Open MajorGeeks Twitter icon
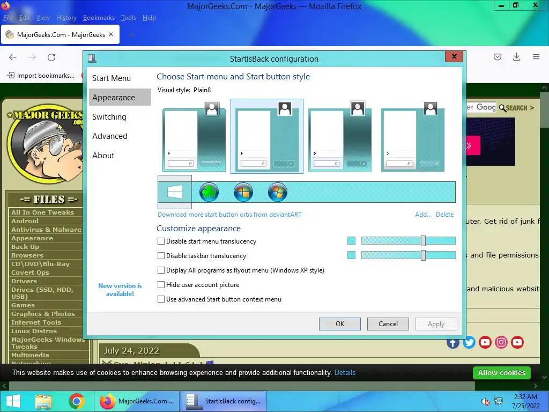Viewport: 549px width, 412px height. (469, 342)
